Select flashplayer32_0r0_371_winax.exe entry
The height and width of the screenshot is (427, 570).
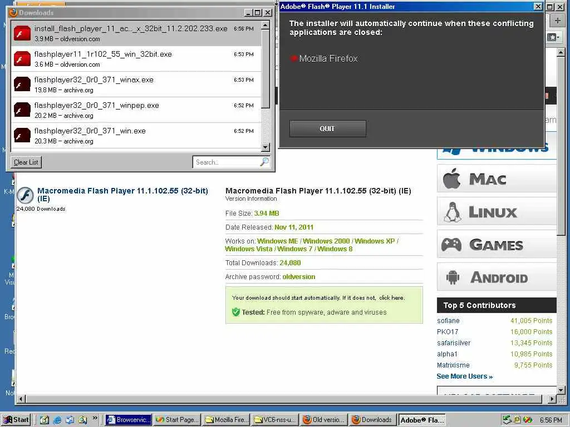pos(136,85)
